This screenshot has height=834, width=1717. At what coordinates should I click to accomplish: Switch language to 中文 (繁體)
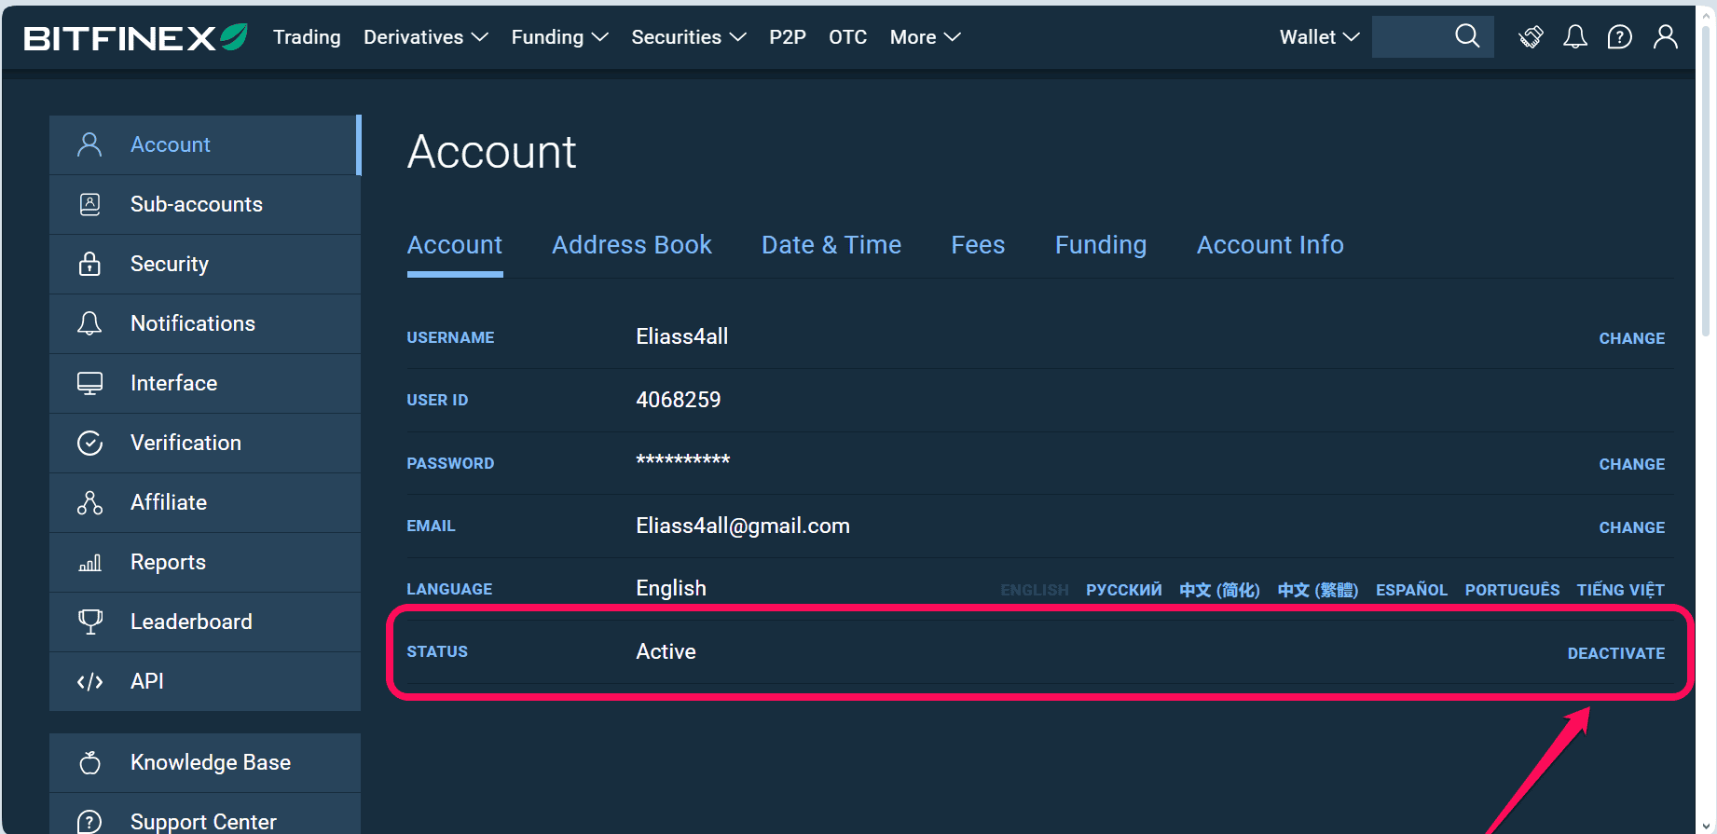1318,590
